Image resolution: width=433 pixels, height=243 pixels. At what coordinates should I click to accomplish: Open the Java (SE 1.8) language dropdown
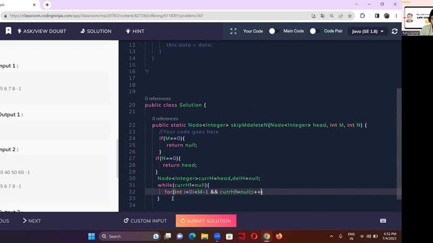(x=367, y=32)
